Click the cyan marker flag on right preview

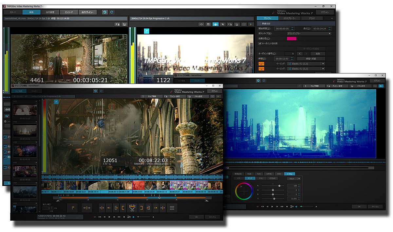[x=147, y=30]
